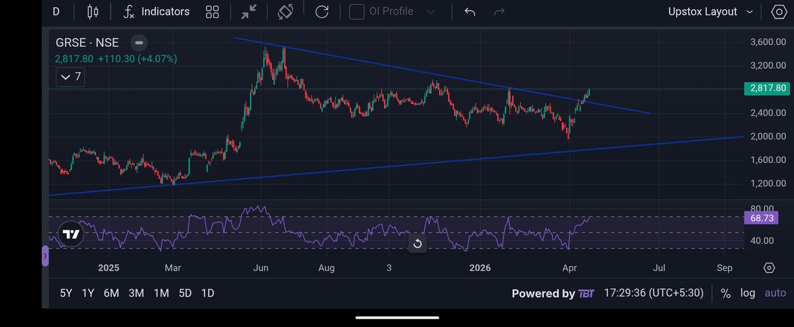Undo the last chart action
This screenshot has height=327, width=794.
(470, 12)
